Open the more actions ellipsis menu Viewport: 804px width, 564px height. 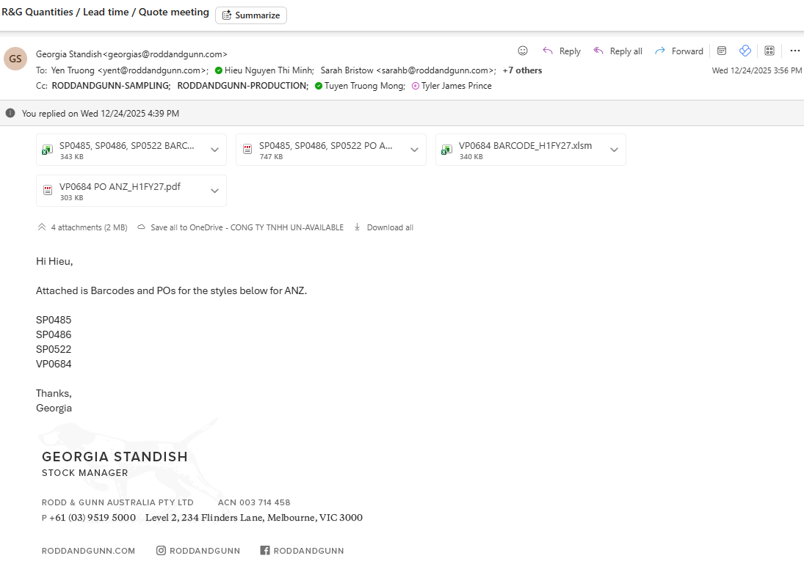point(794,51)
